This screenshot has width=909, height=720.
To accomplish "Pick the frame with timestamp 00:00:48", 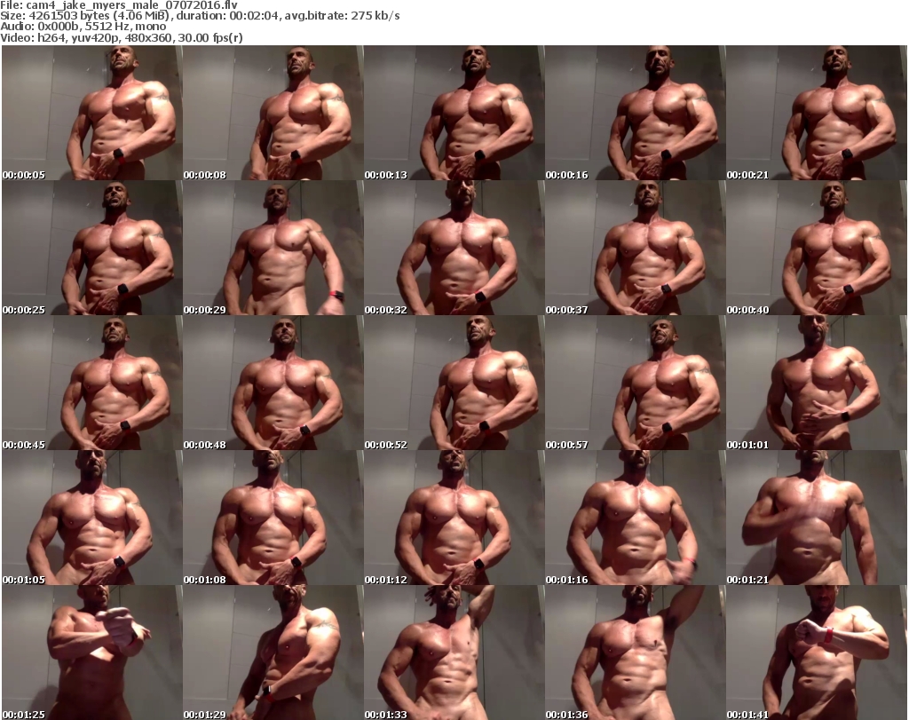I will 273,384.
